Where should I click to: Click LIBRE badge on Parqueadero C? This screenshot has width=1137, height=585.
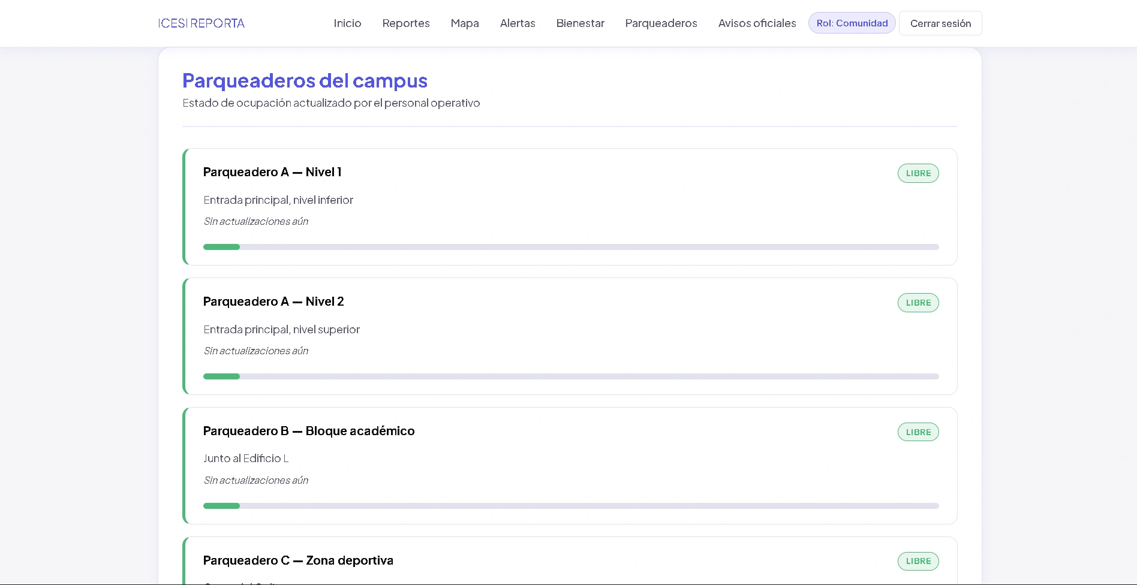pos(918,561)
